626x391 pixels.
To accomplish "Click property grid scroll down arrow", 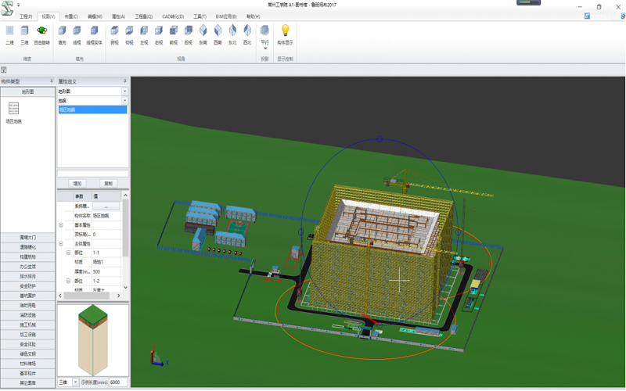I will (125, 287).
